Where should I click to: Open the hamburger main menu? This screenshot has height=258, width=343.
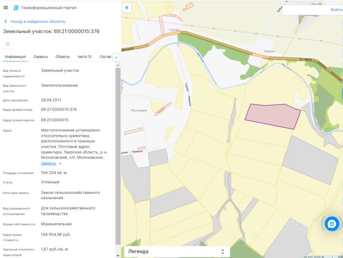[5, 7]
